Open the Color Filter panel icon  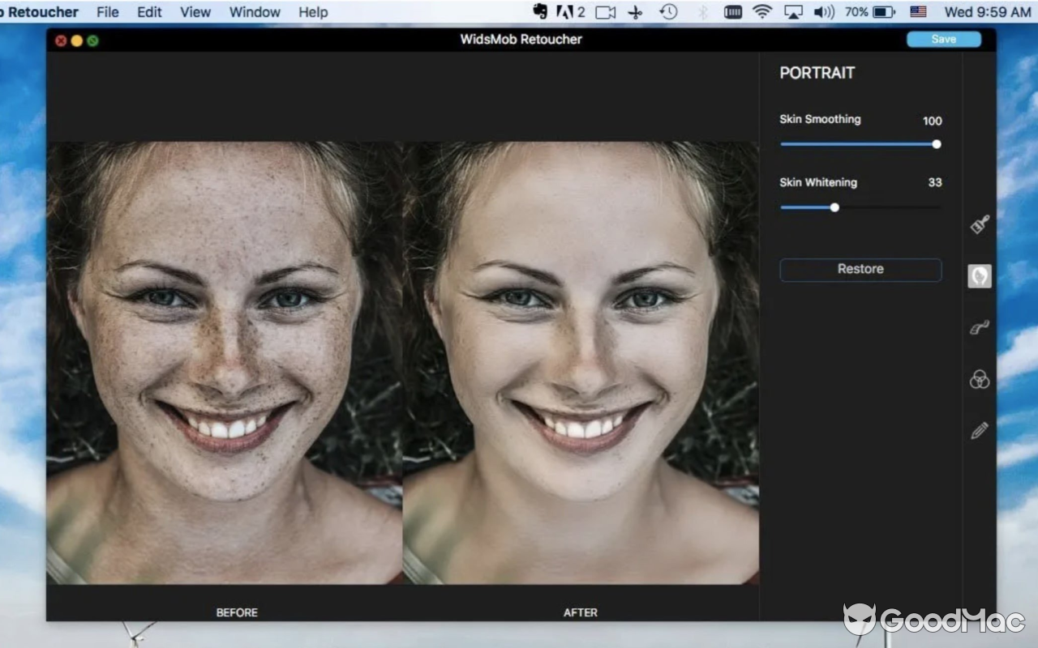pyautogui.click(x=979, y=379)
